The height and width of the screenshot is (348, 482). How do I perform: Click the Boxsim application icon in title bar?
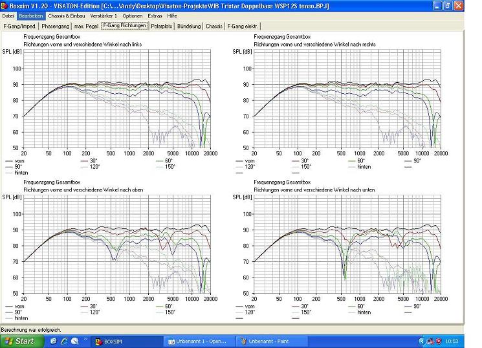click(5, 5)
